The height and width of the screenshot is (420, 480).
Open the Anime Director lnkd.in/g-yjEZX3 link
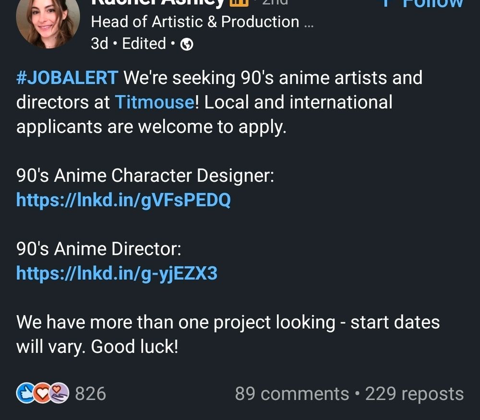coord(117,274)
